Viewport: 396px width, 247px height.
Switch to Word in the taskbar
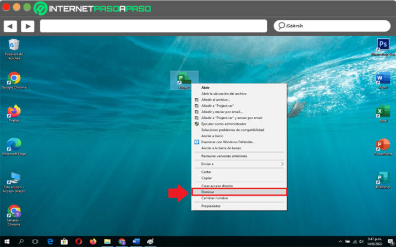(x=136, y=242)
